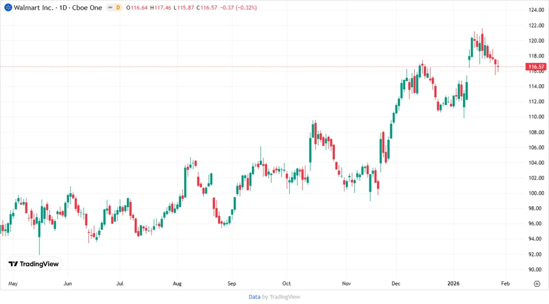The width and height of the screenshot is (549, 304).
Task: Click the 100.00 price axis label
Action: (536, 193)
